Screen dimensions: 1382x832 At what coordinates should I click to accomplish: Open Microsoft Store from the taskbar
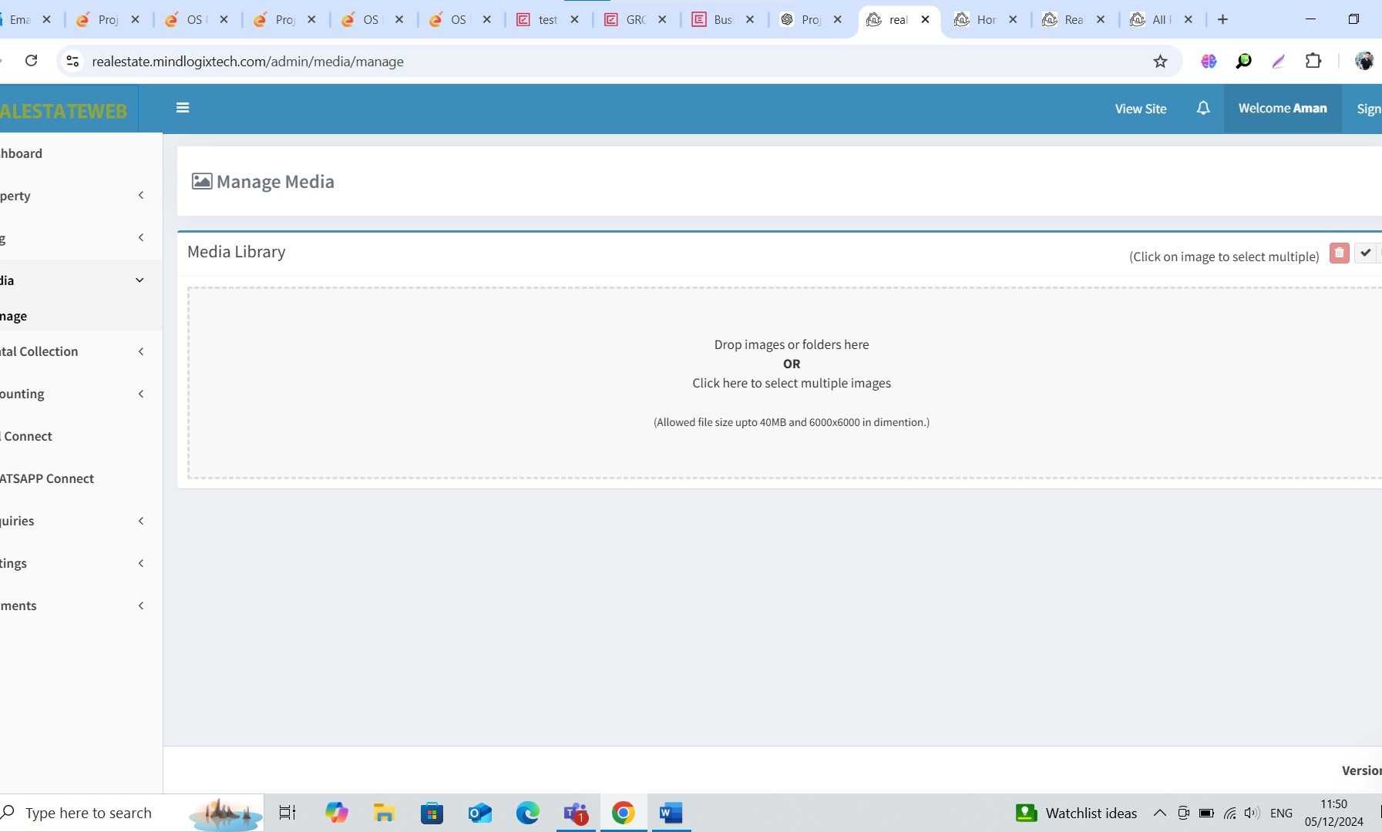point(432,813)
